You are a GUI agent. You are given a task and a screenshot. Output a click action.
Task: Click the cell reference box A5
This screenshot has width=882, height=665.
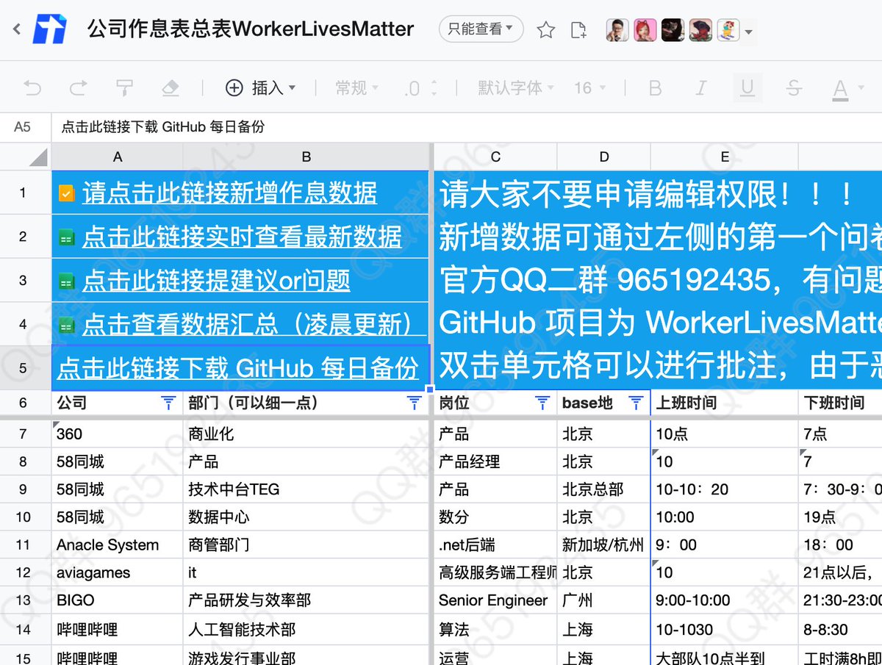[23, 126]
